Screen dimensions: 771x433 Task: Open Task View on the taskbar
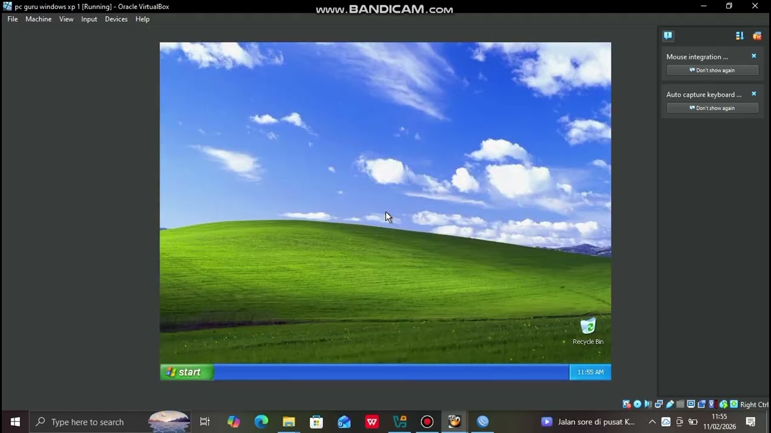coord(205,422)
